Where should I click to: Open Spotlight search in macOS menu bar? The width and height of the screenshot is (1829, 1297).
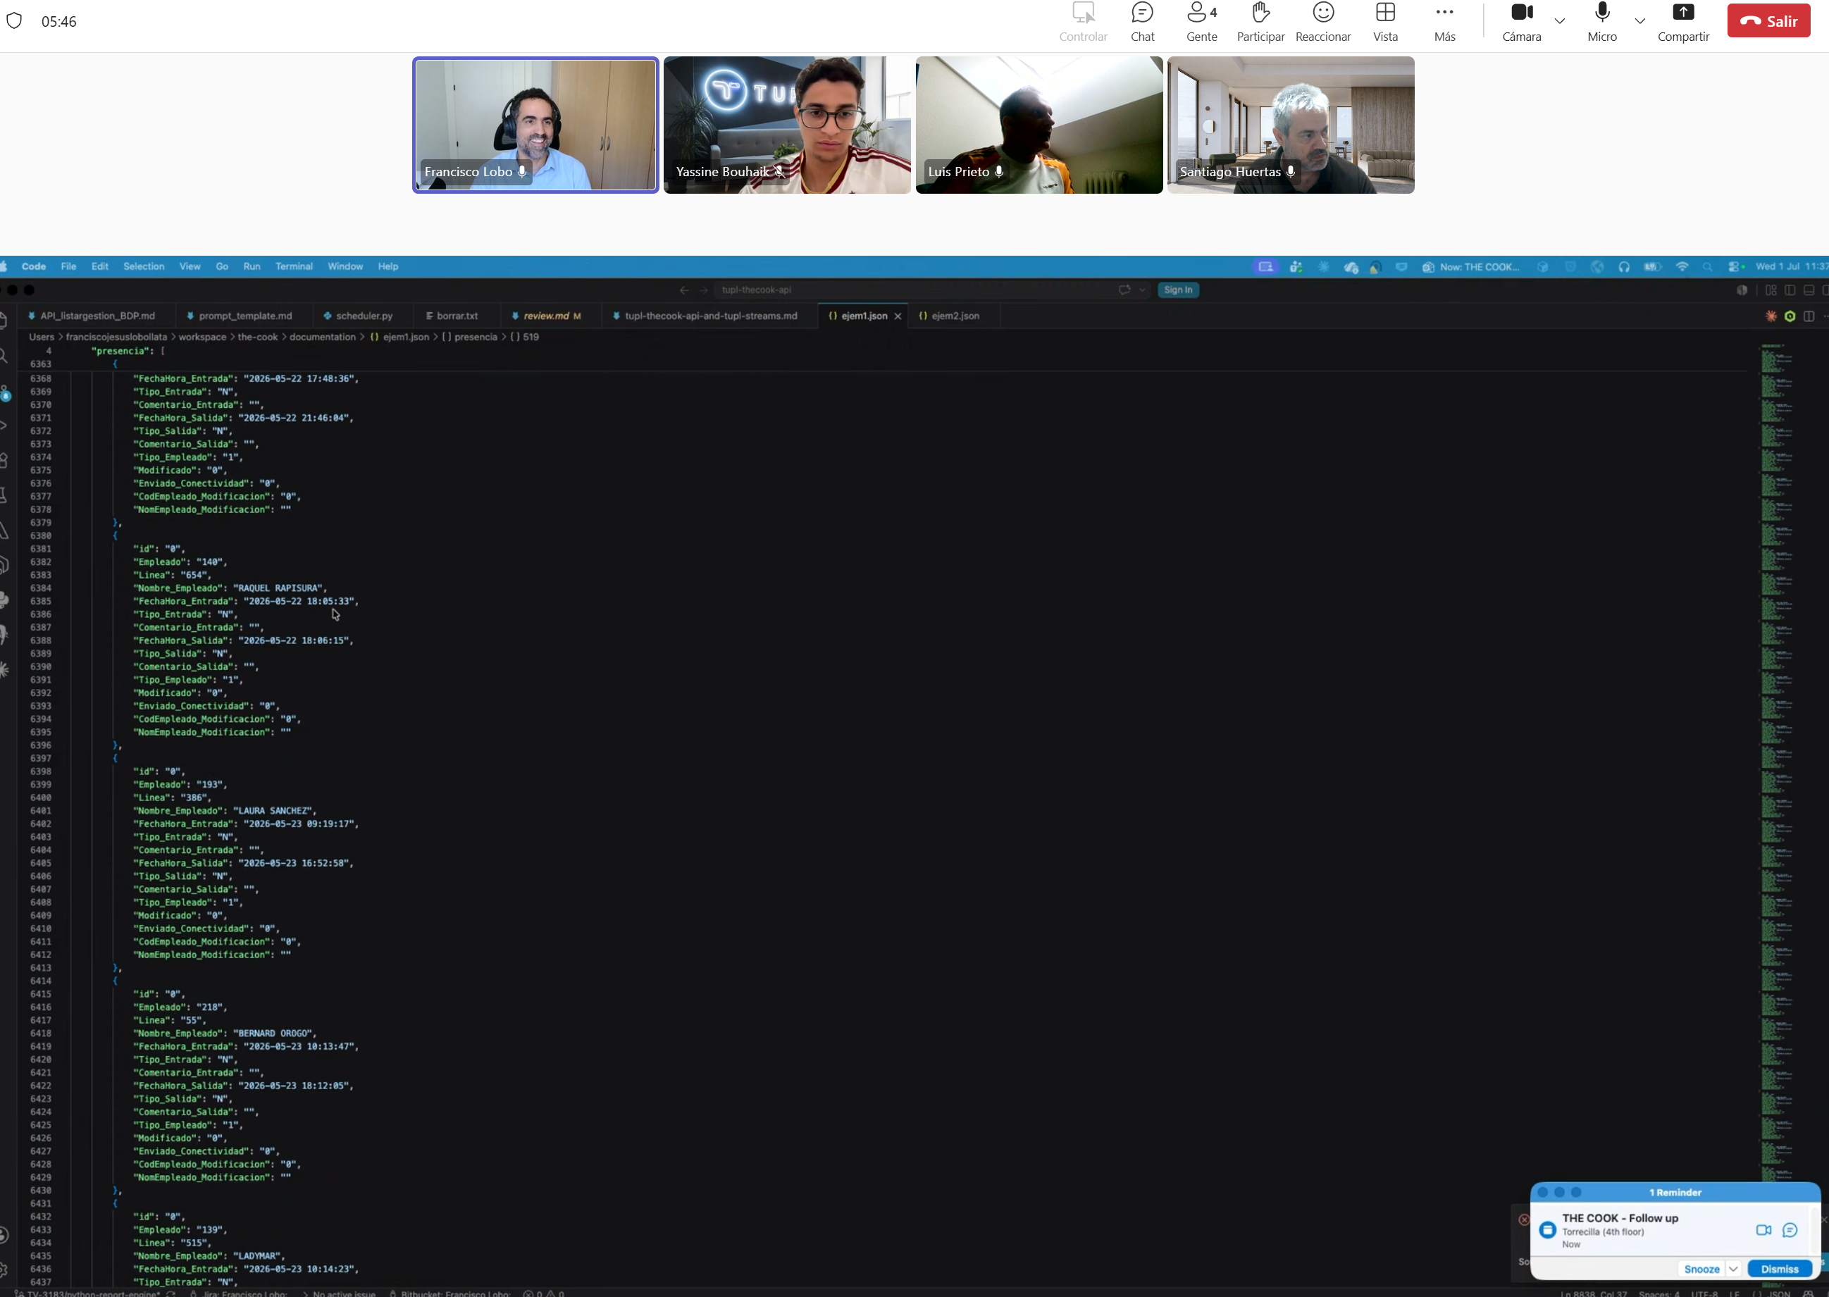click(1708, 267)
